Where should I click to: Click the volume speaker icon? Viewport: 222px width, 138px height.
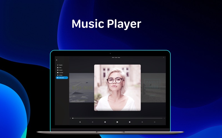(x=80, y=122)
